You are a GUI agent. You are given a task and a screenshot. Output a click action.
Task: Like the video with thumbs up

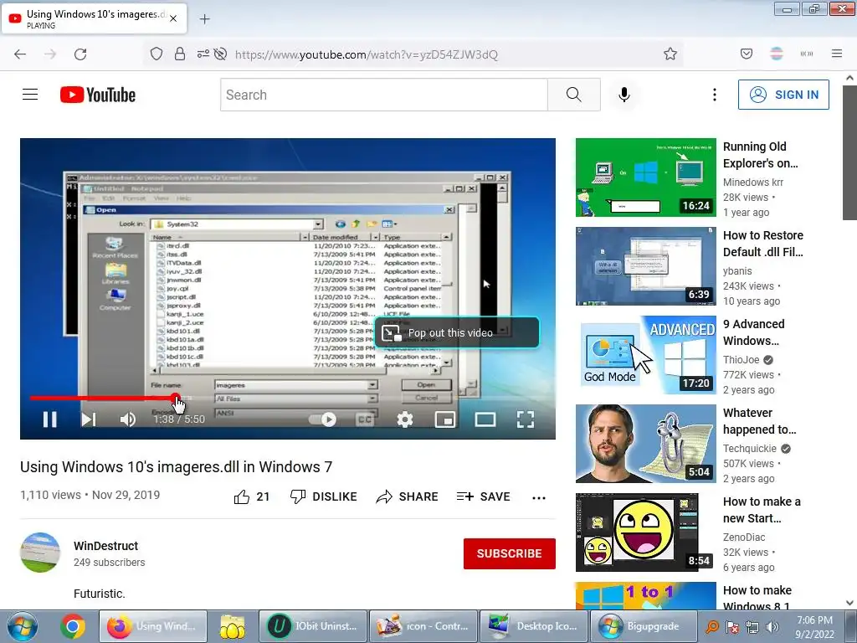251,496
